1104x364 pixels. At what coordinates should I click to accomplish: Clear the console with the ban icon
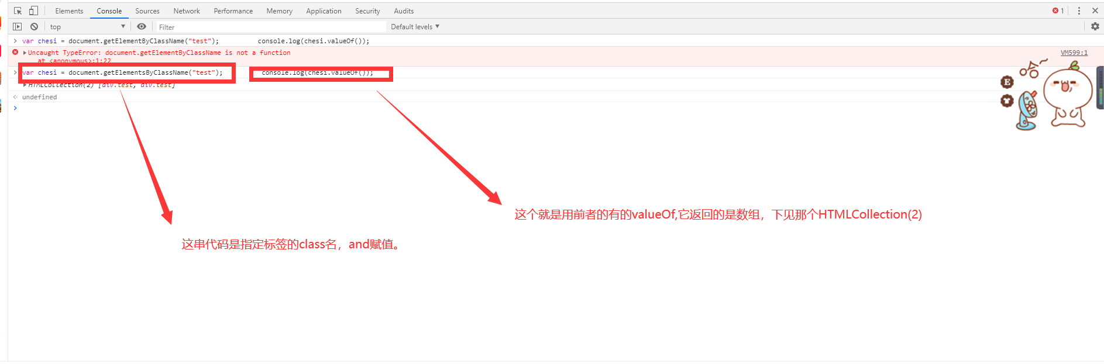pos(35,26)
